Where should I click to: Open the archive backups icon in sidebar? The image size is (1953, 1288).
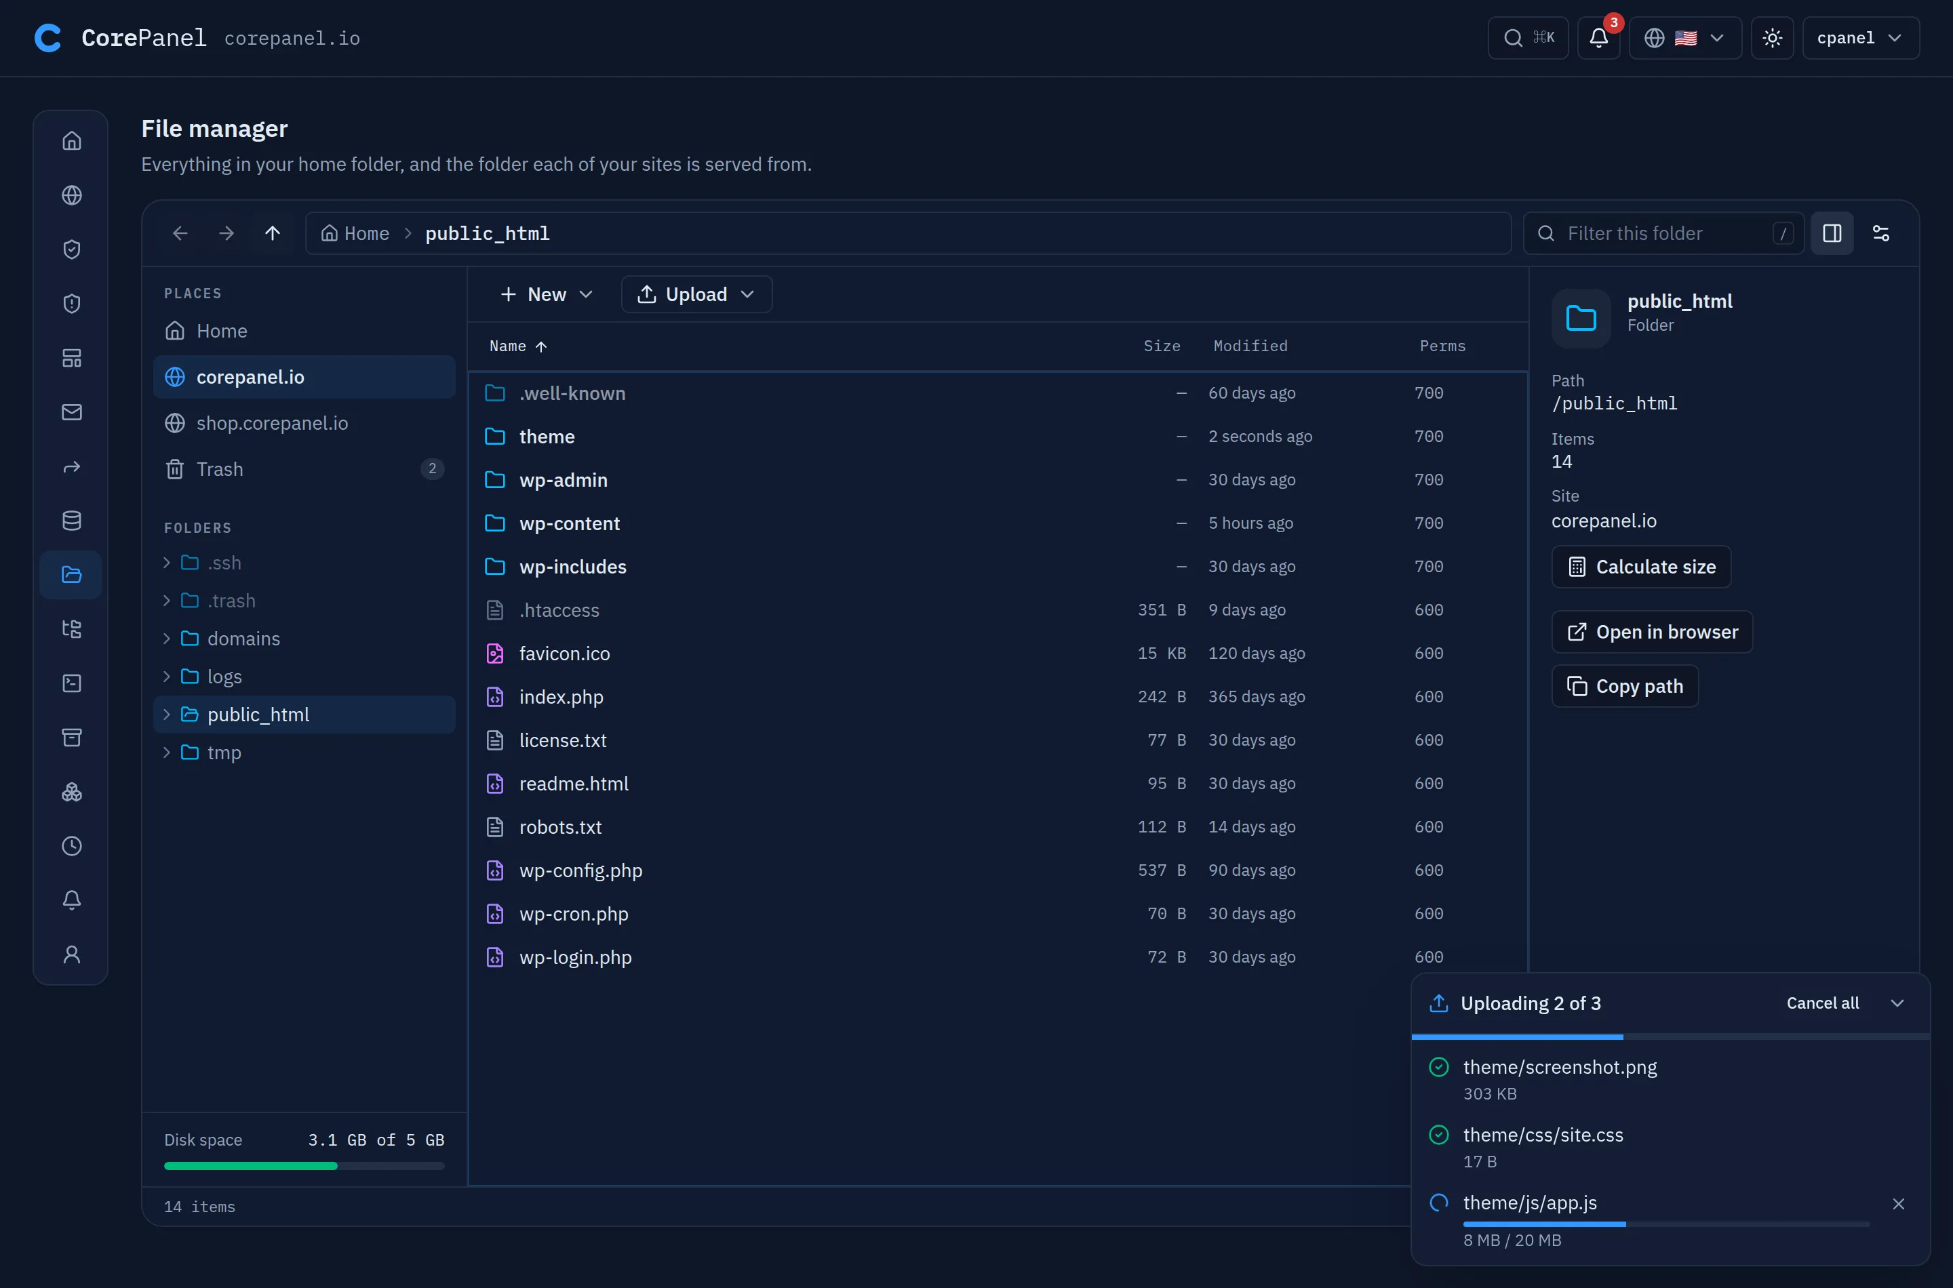tap(71, 737)
